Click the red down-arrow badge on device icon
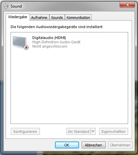Screen dimensions: 138x155 [26, 47]
